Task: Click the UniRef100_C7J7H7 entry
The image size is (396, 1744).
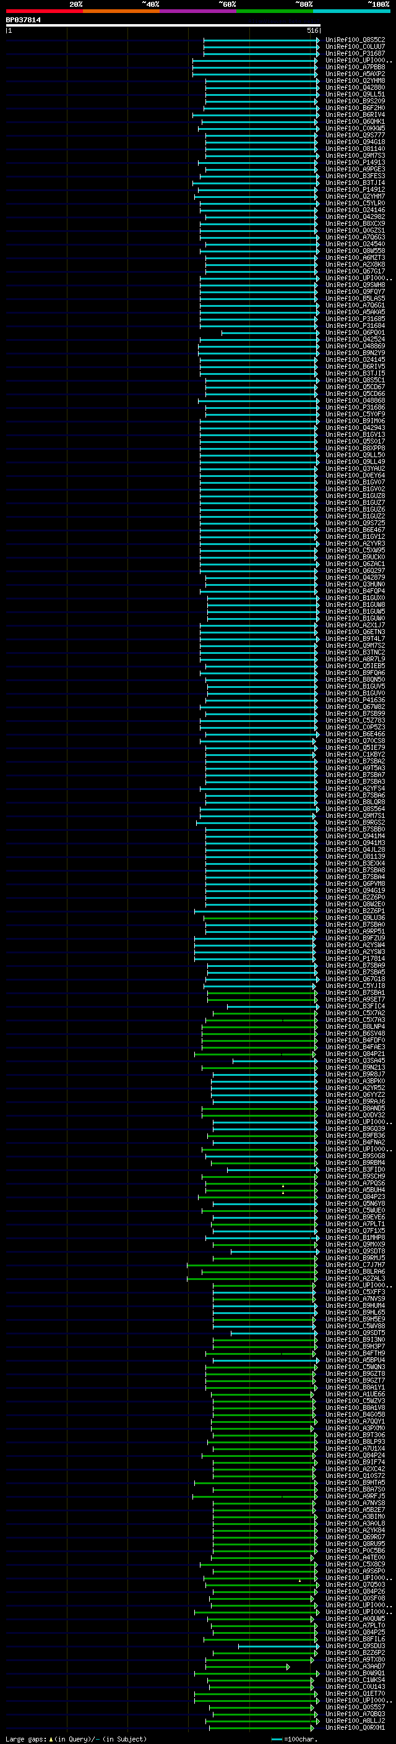Action: pos(355,1265)
